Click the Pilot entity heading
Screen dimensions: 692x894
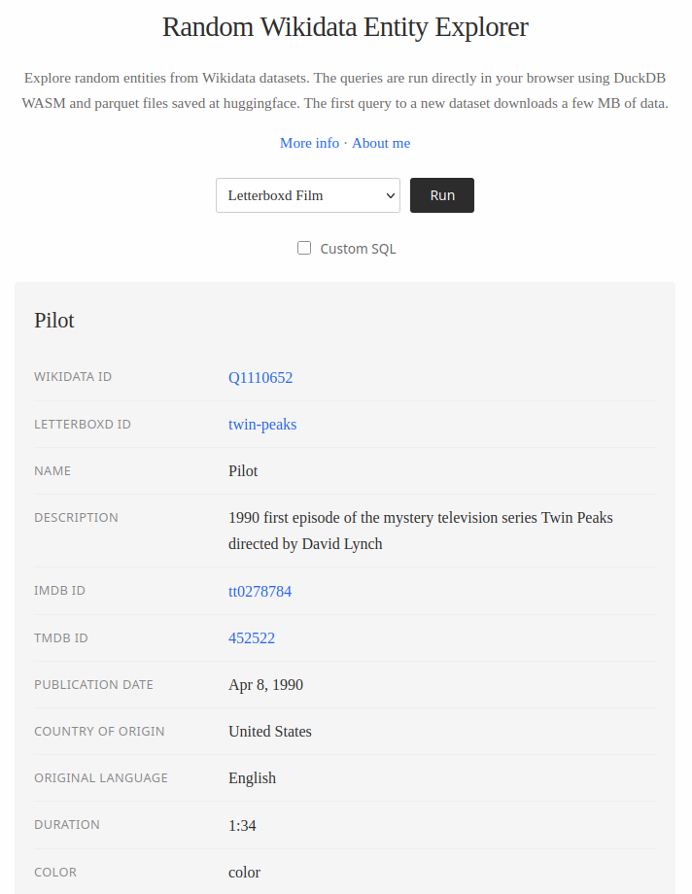coord(53,321)
